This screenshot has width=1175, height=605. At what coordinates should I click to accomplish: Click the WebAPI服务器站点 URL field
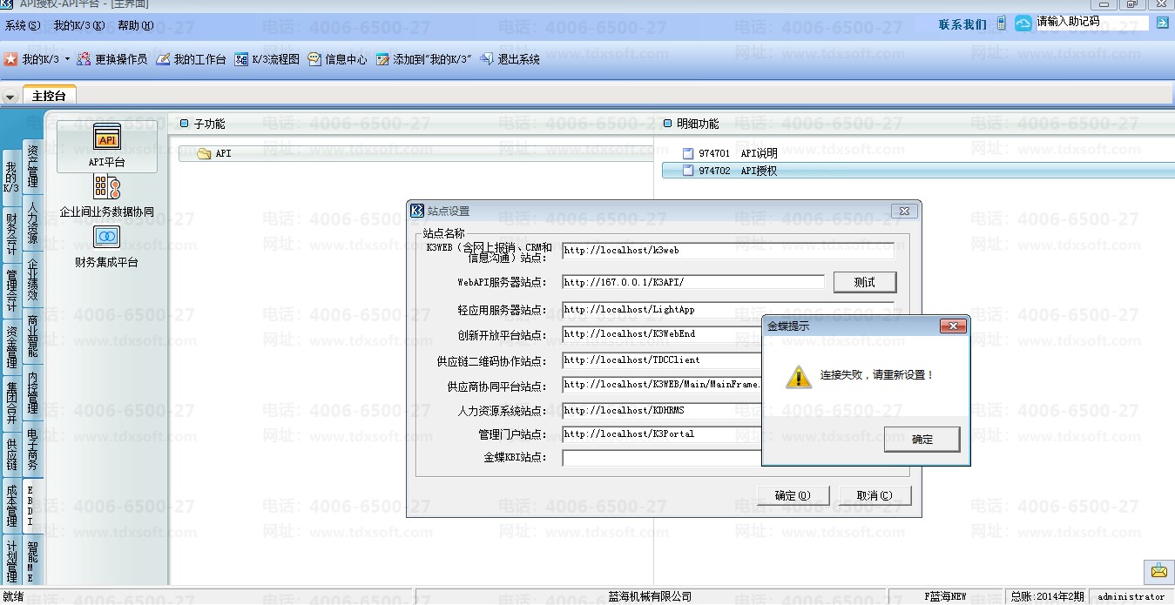point(692,282)
